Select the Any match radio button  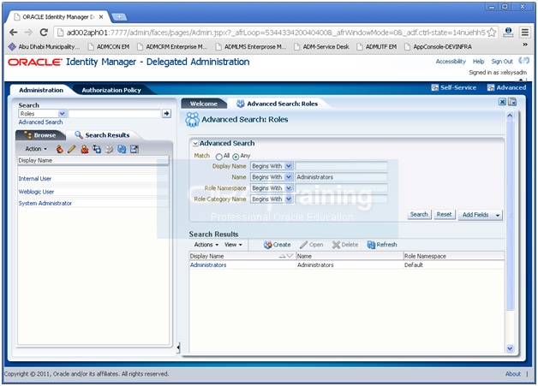click(236, 157)
